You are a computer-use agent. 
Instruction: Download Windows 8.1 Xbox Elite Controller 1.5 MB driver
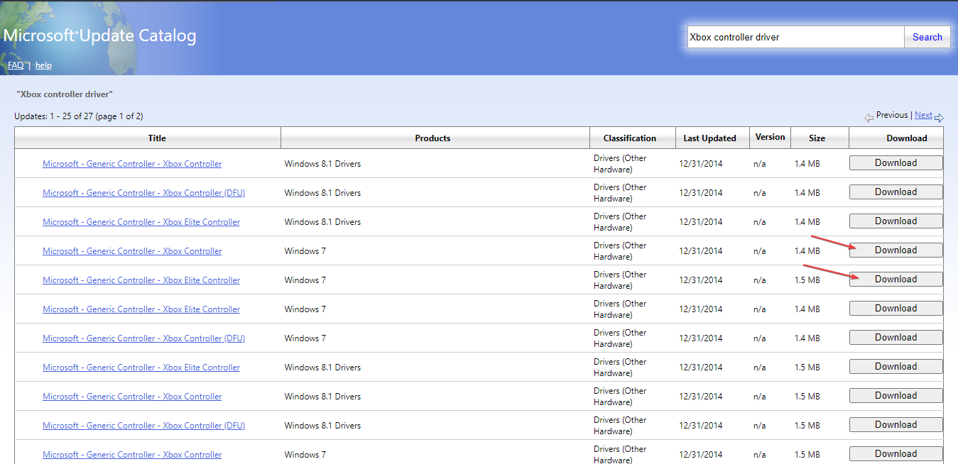pos(896,367)
